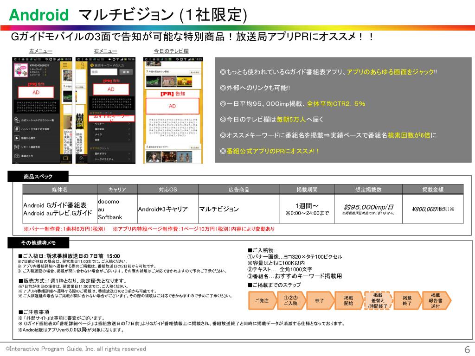
Task: Click the yellow 全体平均CTR2.5% text
Action: 336,103
